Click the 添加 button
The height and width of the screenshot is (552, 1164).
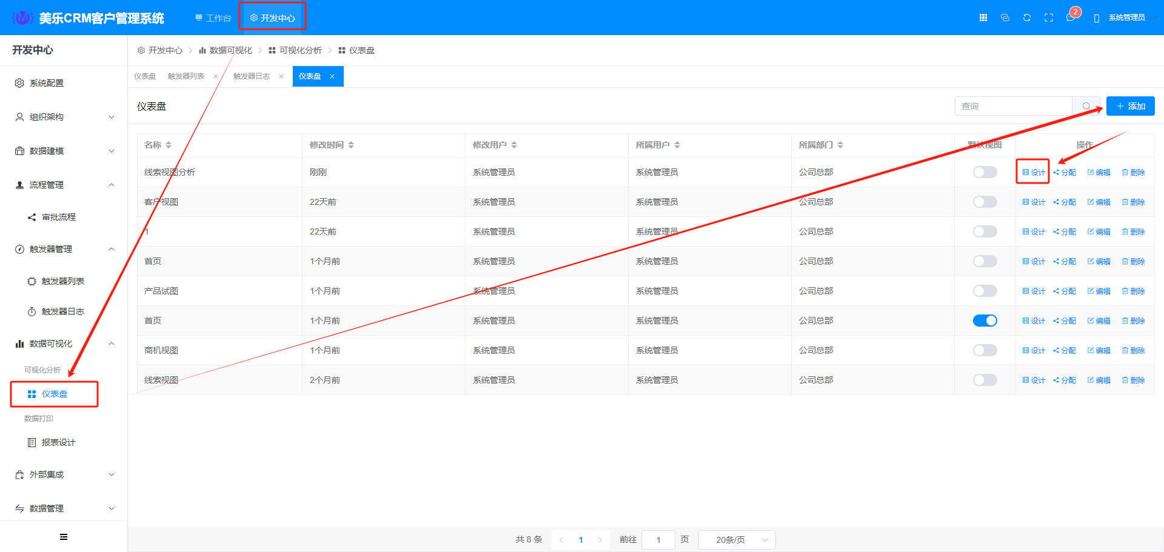1130,106
